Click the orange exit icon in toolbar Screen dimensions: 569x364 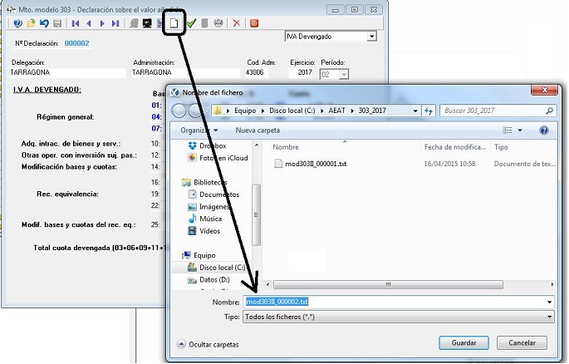(254, 23)
